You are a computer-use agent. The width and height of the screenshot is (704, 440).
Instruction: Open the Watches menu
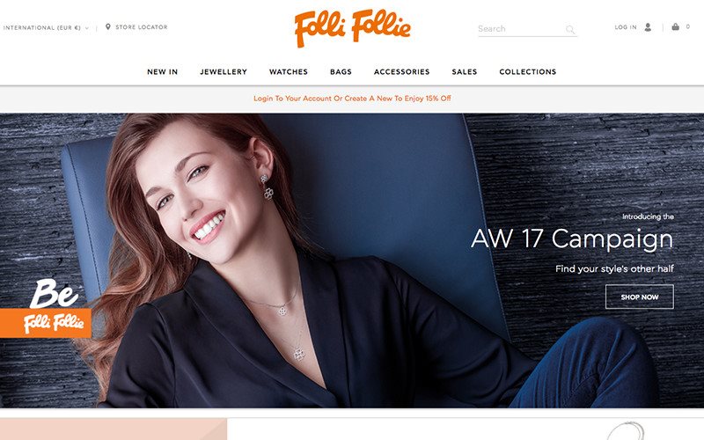289,72
